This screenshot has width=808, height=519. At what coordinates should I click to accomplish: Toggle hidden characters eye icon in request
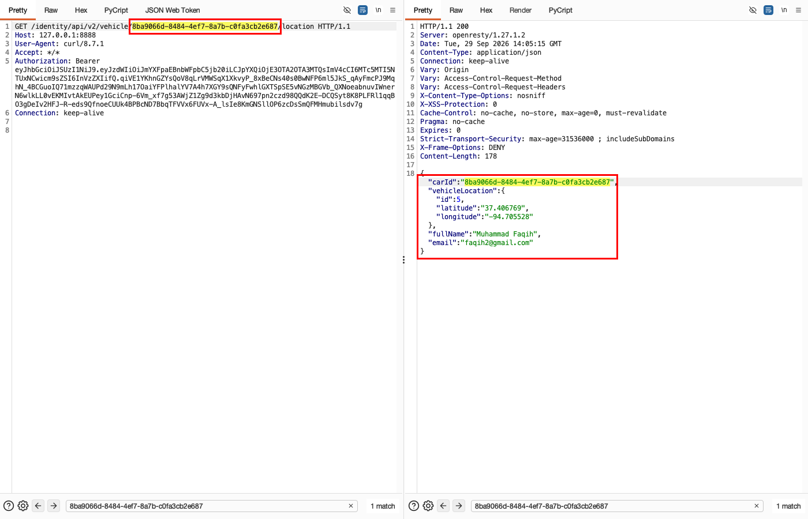(347, 10)
